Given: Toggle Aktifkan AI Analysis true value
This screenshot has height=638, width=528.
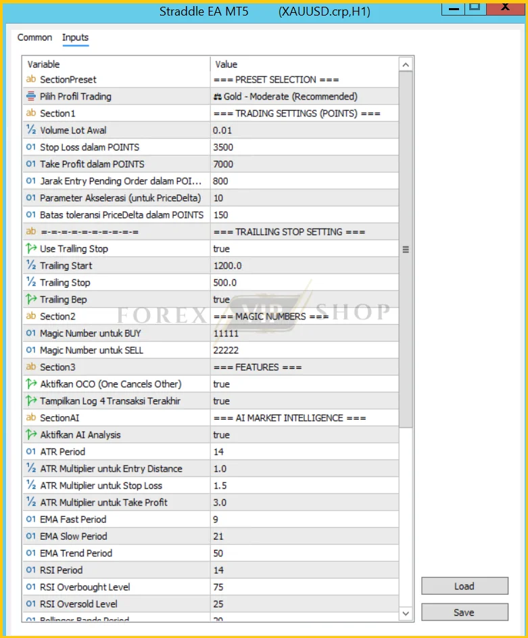Looking at the screenshot, I should [304, 434].
